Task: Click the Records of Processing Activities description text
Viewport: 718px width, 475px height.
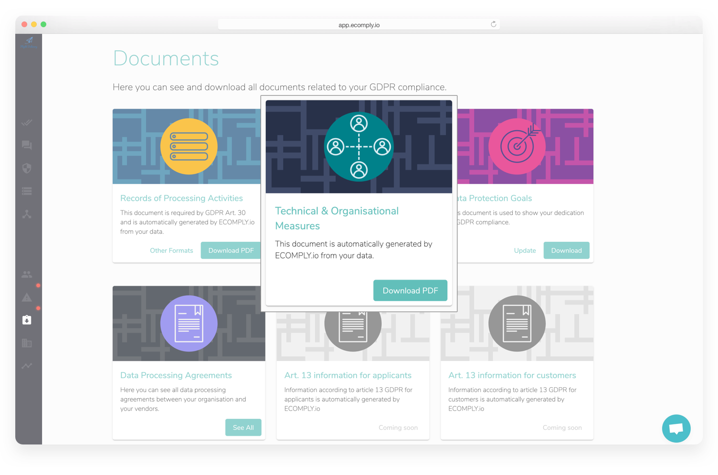Action: (188, 222)
